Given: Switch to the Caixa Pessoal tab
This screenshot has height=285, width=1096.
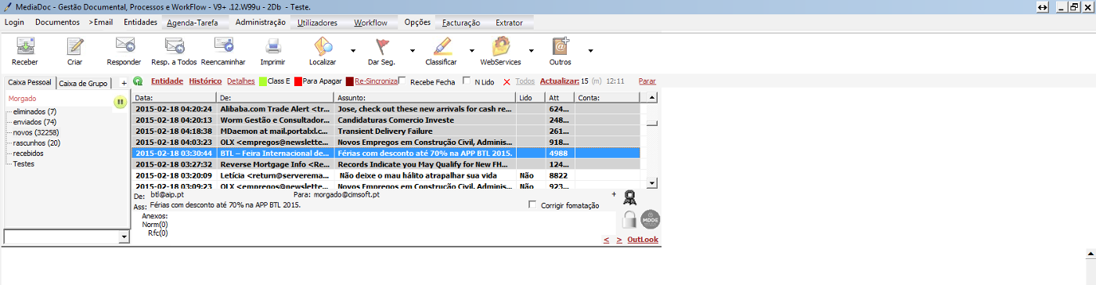Looking at the screenshot, I should (30, 82).
